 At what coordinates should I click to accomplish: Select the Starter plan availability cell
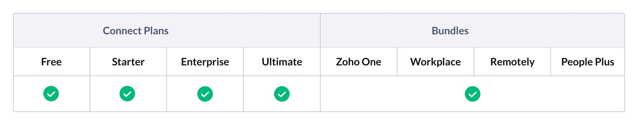coord(128,94)
